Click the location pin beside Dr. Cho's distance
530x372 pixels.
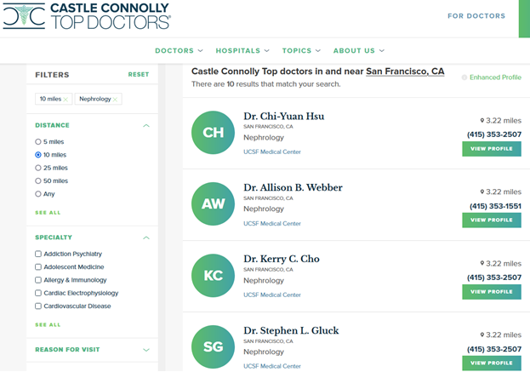[x=482, y=263]
